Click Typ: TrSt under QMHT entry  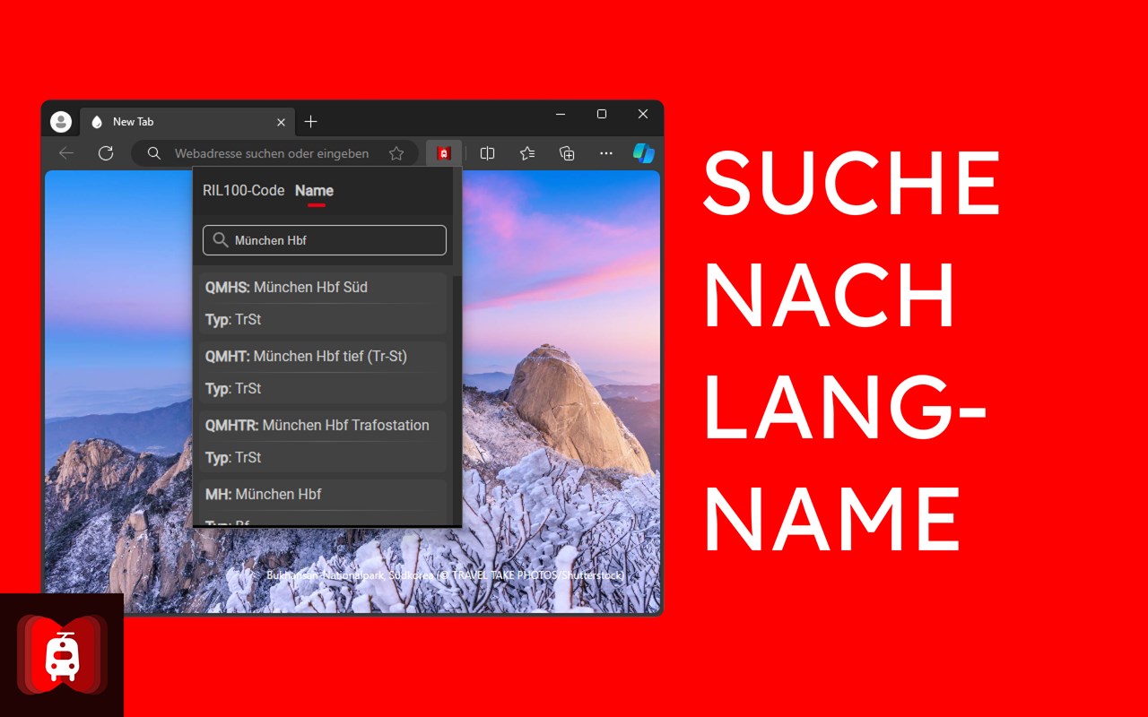coord(233,388)
